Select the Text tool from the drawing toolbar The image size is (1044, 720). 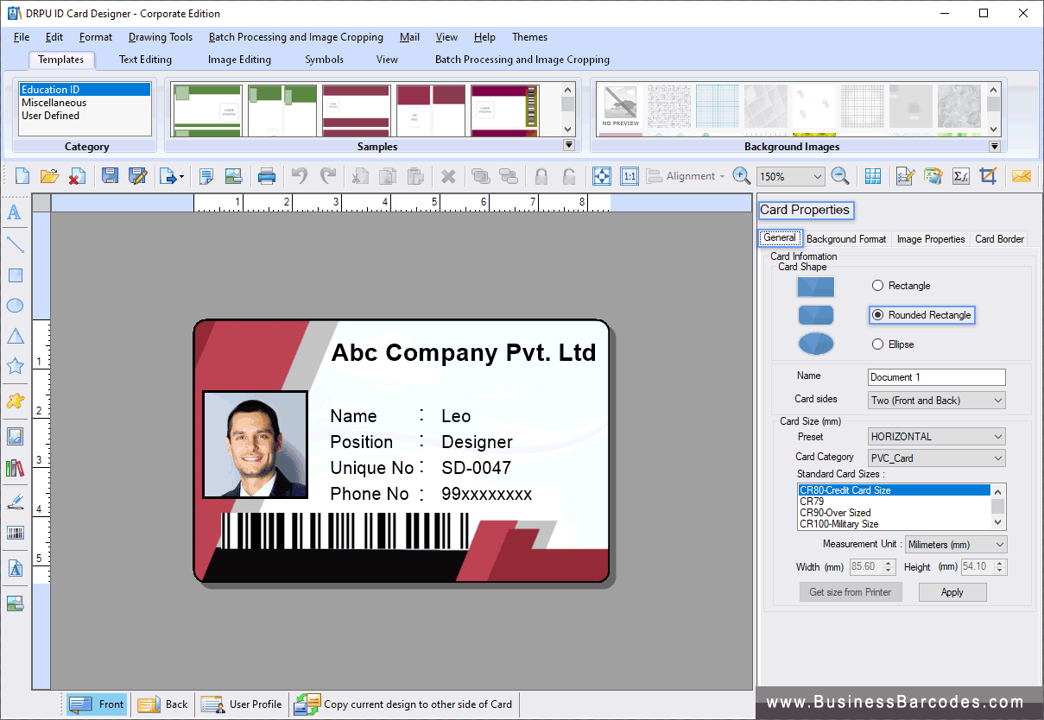(x=15, y=212)
